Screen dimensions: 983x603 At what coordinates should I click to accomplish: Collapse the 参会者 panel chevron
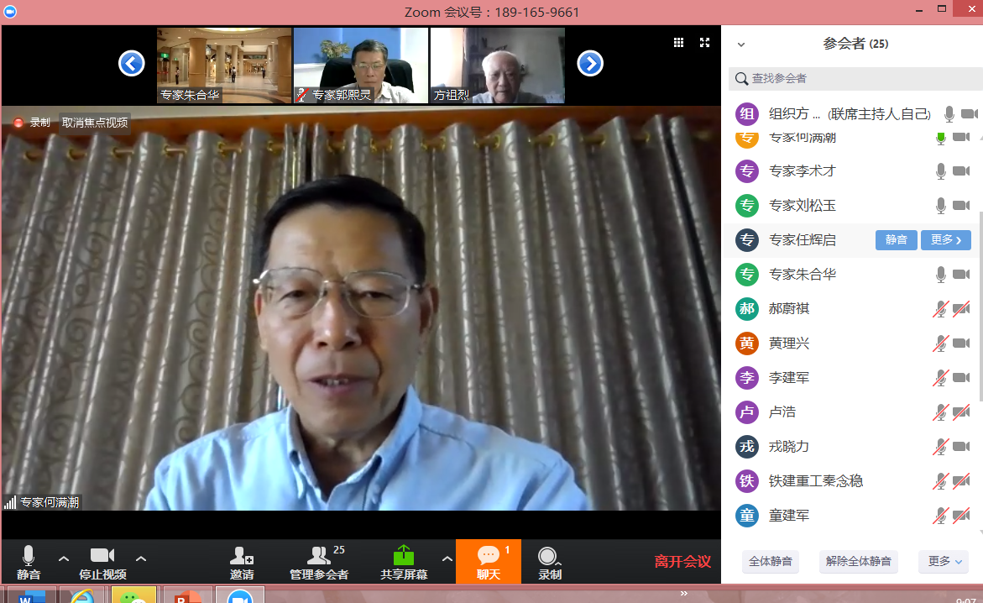[x=741, y=45]
